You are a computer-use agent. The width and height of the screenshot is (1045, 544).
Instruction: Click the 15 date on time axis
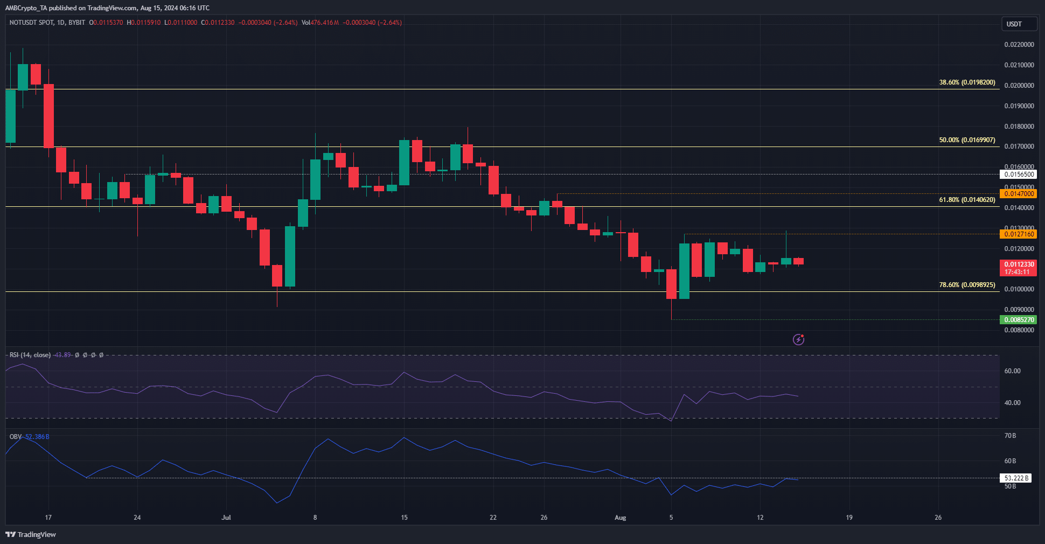coord(404,518)
